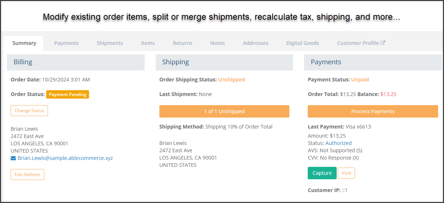Click the Authorized payment status link
This screenshot has width=444, height=203.
click(x=338, y=143)
